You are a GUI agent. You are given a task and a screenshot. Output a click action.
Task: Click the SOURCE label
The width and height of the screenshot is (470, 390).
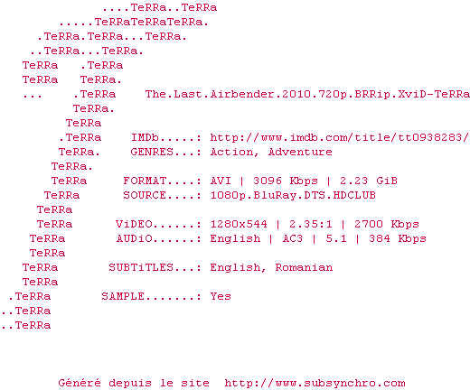point(145,195)
